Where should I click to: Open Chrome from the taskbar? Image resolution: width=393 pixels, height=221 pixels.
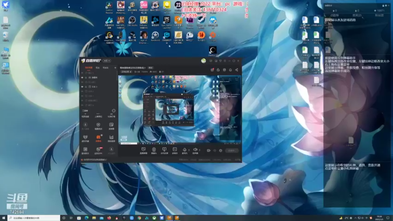coord(139,218)
